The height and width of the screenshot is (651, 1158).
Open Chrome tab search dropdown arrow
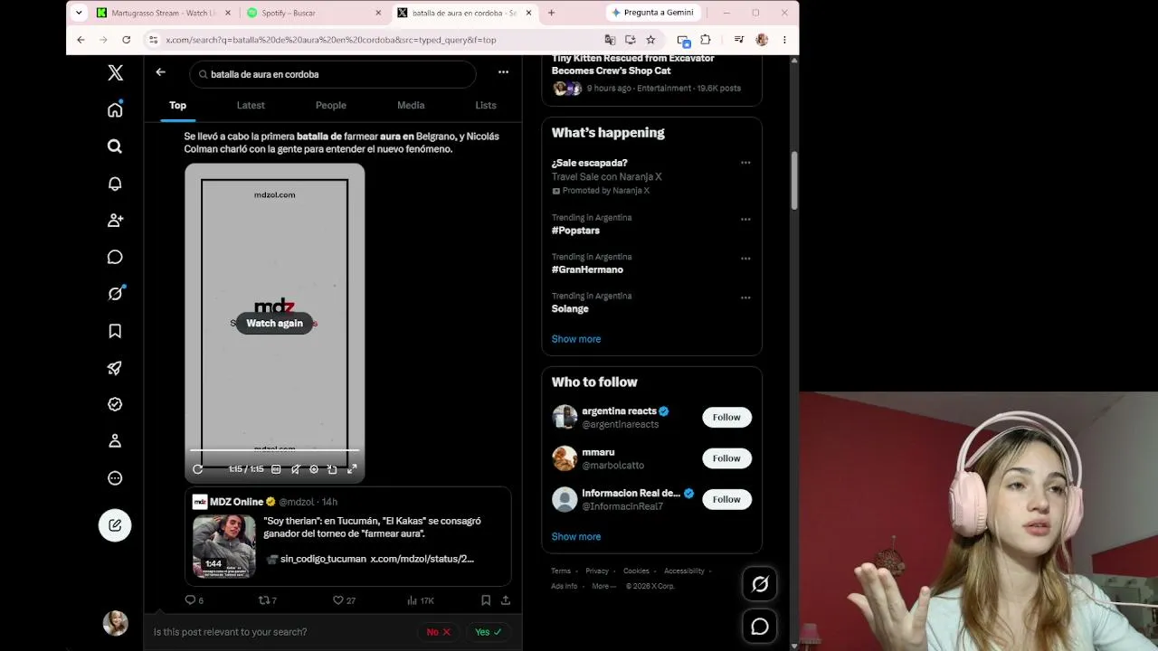coord(79,13)
